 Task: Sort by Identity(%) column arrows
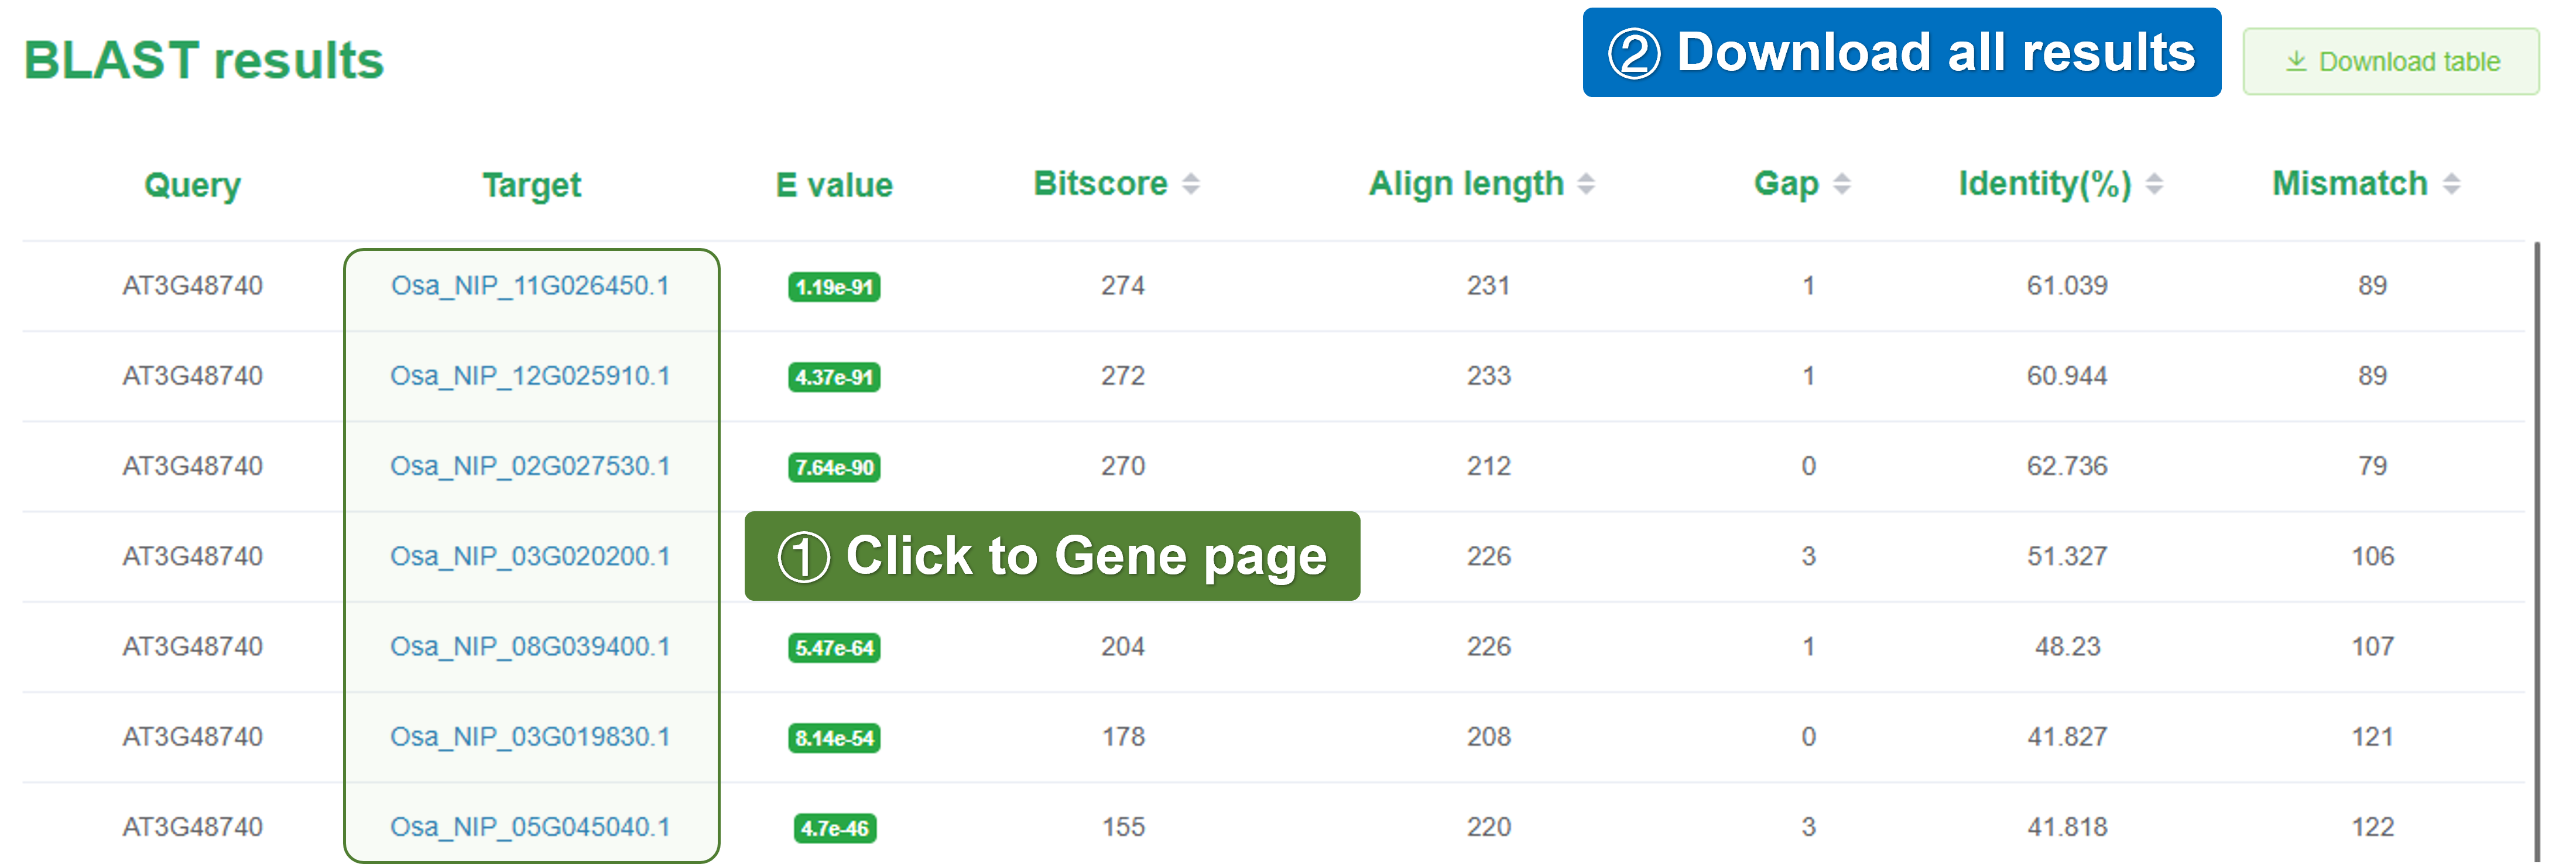(2155, 184)
